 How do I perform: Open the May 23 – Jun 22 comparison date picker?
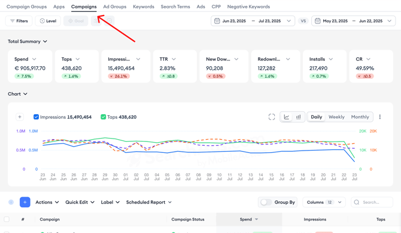pos(354,21)
